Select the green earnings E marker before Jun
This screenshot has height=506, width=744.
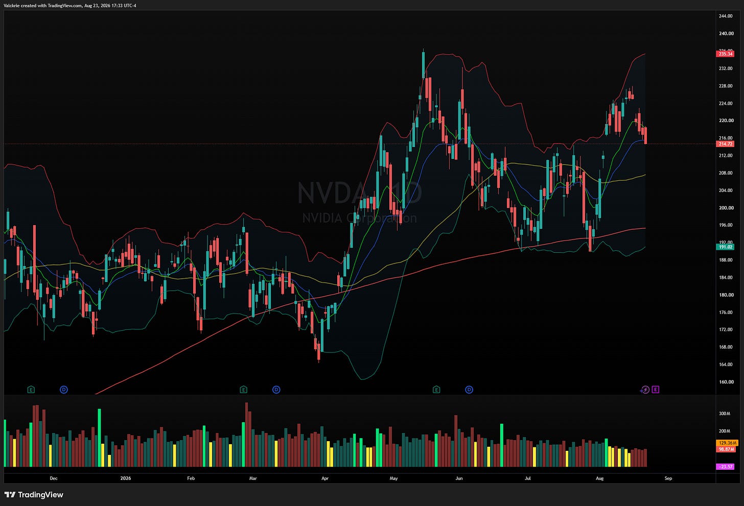click(436, 390)
